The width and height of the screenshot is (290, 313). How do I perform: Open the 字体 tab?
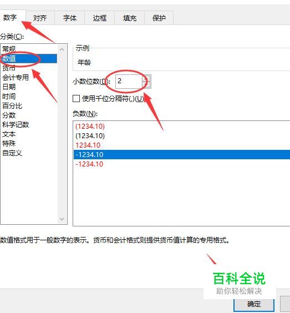[70, 18]
